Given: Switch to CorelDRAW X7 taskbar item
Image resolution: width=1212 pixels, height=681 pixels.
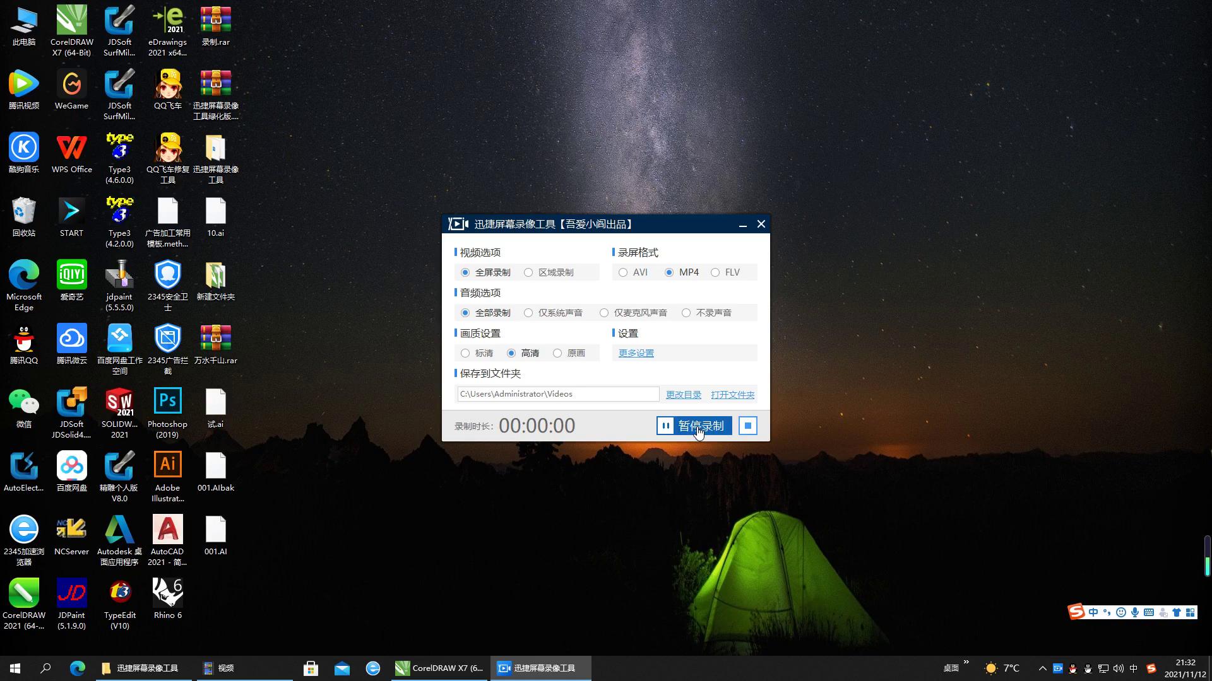Looking at the screenshot, I should point(439,668).
